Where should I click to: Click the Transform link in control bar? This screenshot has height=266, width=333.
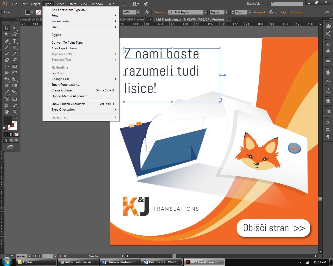click(x=297, y=12)
